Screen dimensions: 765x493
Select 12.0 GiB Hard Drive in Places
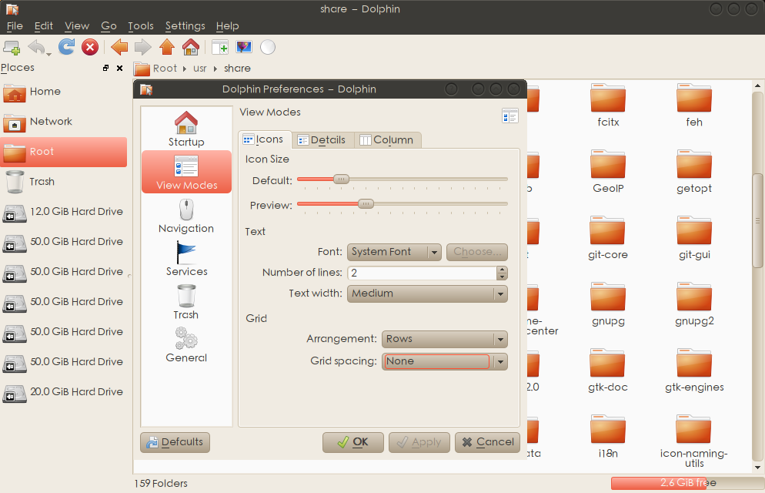coord(63,212)
